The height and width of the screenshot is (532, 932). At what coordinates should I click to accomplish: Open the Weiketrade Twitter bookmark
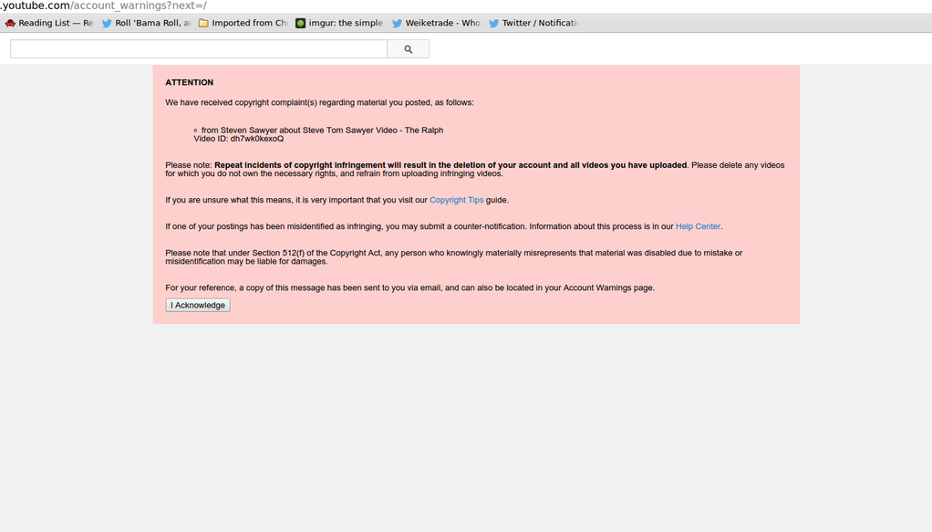pos(436,23)
